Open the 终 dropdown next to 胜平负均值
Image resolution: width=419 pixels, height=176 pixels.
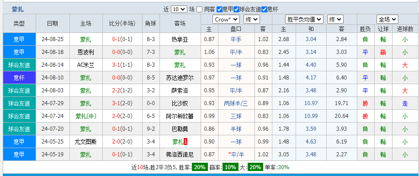(335, 20)
